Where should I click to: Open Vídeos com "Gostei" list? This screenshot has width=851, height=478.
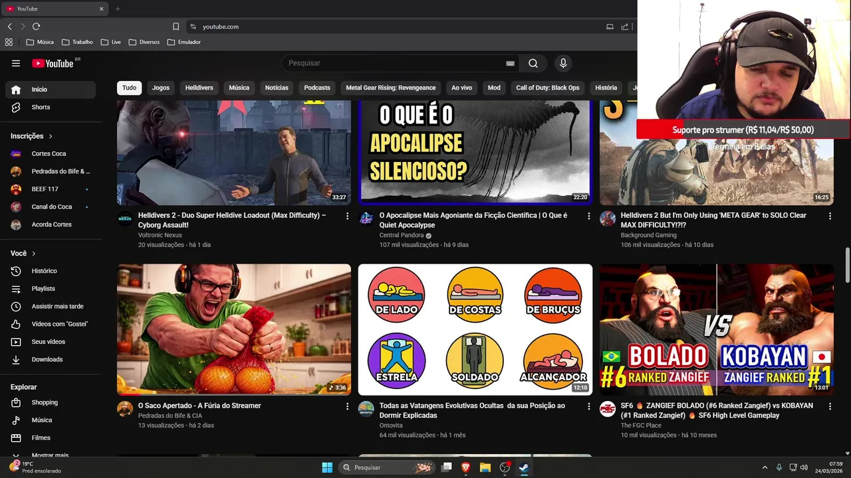point(51,324)
